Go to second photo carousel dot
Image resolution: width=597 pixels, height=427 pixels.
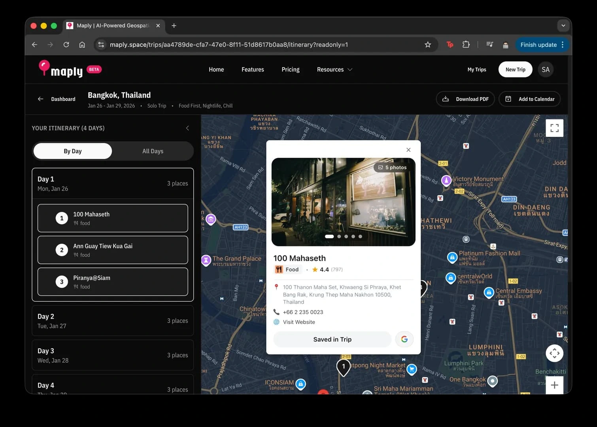[339, 236]
